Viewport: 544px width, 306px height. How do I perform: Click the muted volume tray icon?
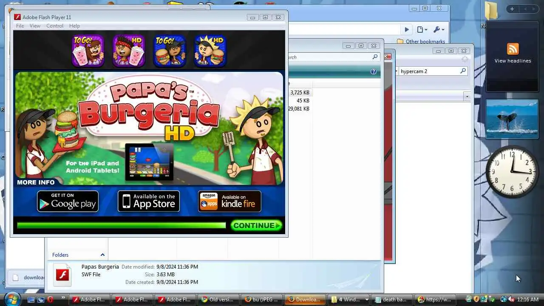[511, 300]
